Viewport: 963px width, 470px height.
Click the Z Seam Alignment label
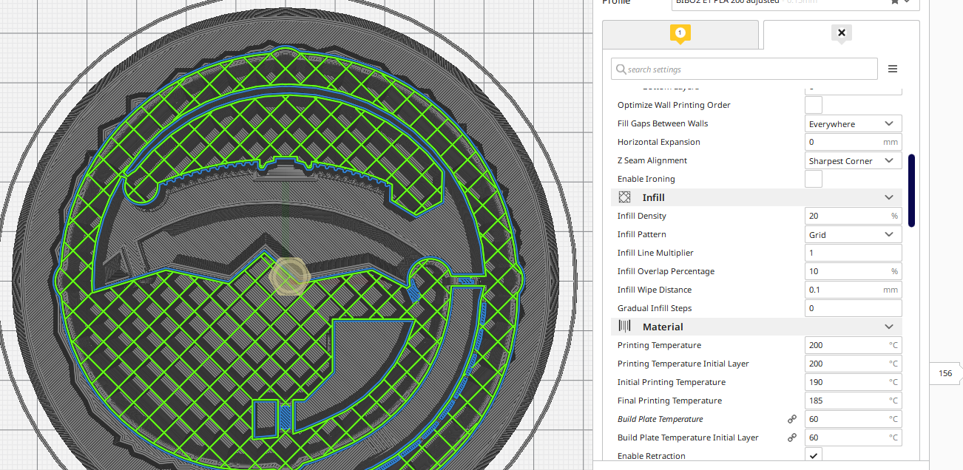click(x=652, y=160)
